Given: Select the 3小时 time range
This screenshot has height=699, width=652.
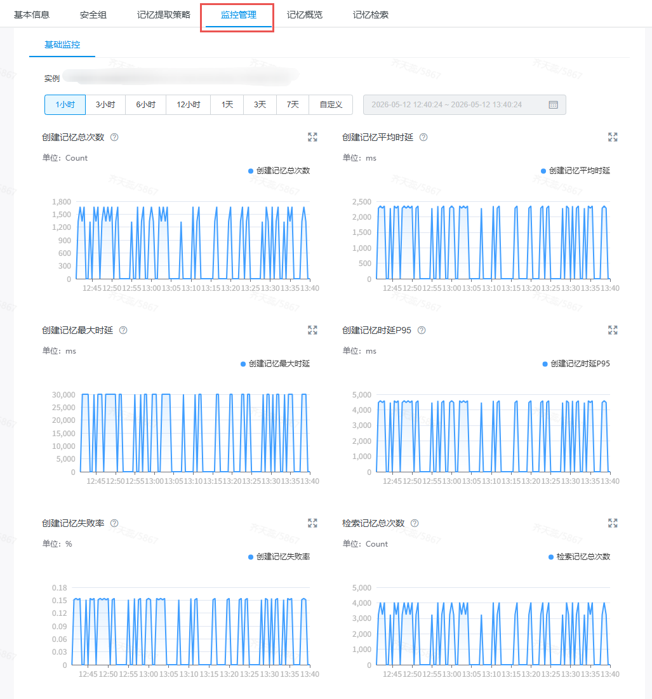Looking at the screenshot, I should pos(105,105).
